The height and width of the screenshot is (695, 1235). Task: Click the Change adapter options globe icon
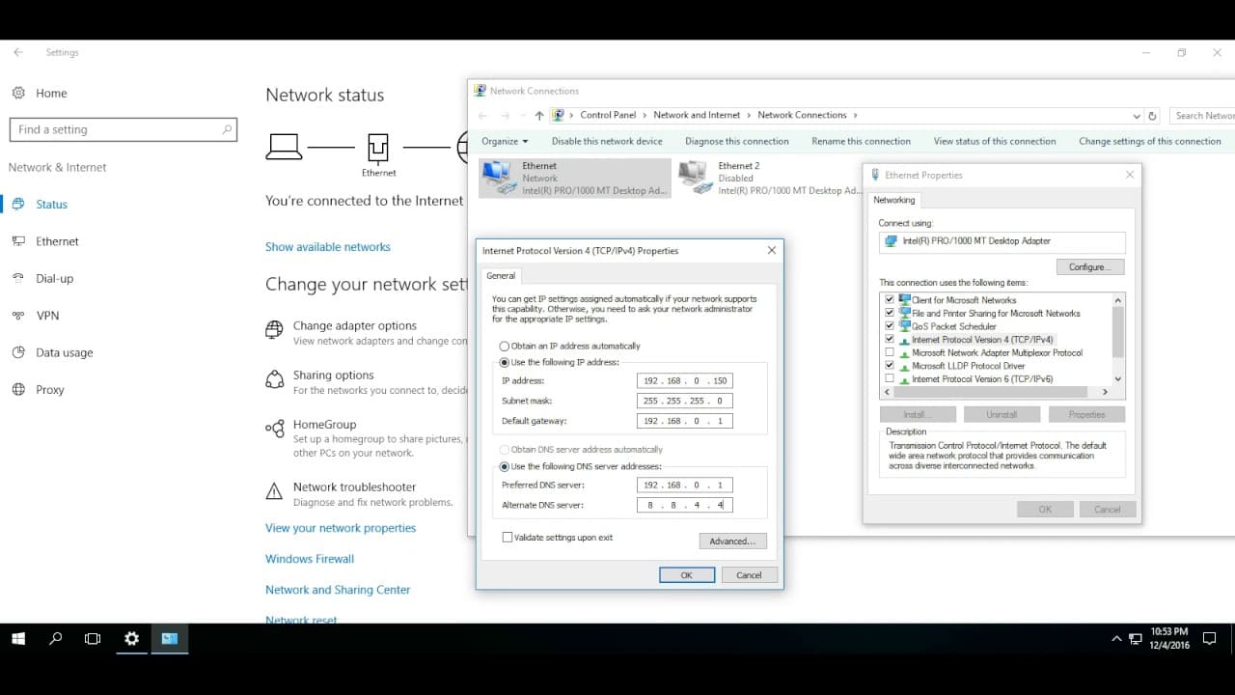(x=274, y=330)
